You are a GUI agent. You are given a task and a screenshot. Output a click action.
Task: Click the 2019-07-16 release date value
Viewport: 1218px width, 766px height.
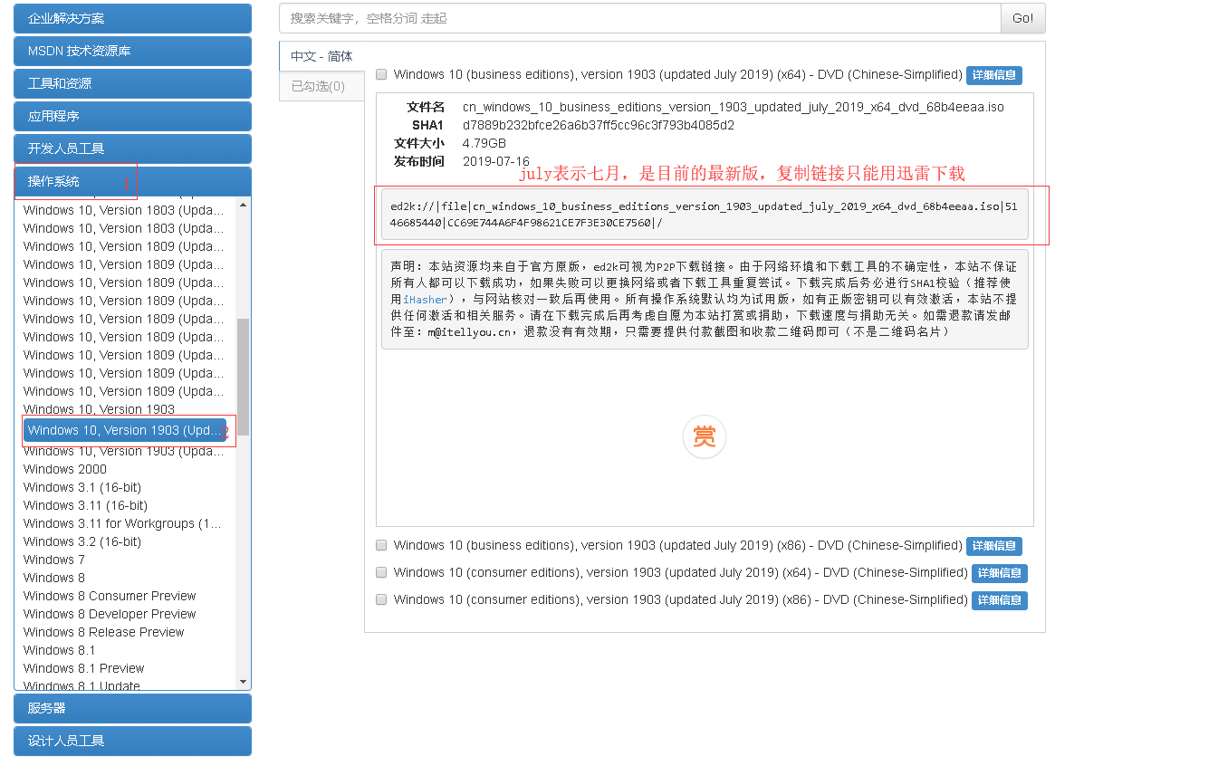[x=496, y=161]
